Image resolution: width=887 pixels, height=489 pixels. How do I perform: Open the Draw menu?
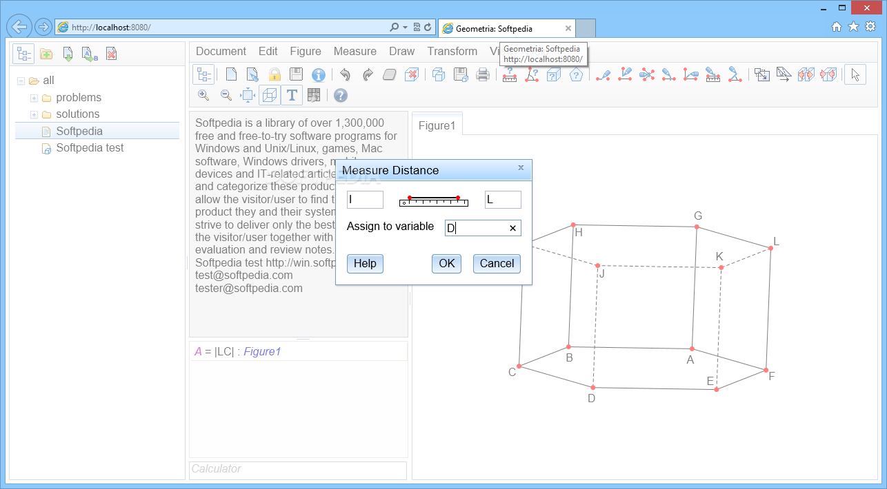[x=402, y=51]
